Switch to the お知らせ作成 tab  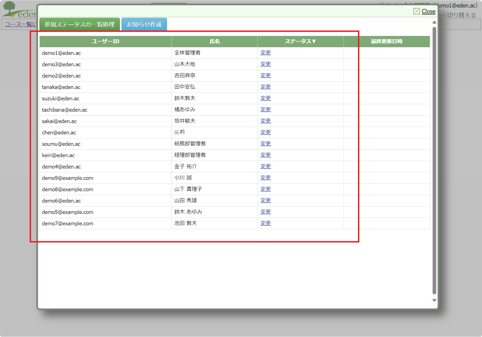144,24
